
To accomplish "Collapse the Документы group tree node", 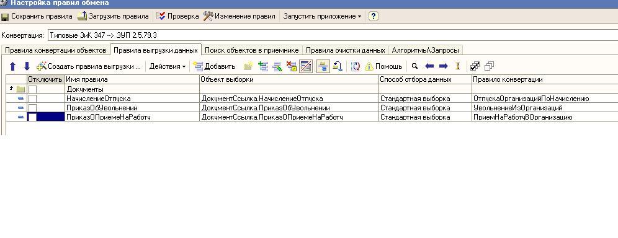I will click(x=11, y=89).
